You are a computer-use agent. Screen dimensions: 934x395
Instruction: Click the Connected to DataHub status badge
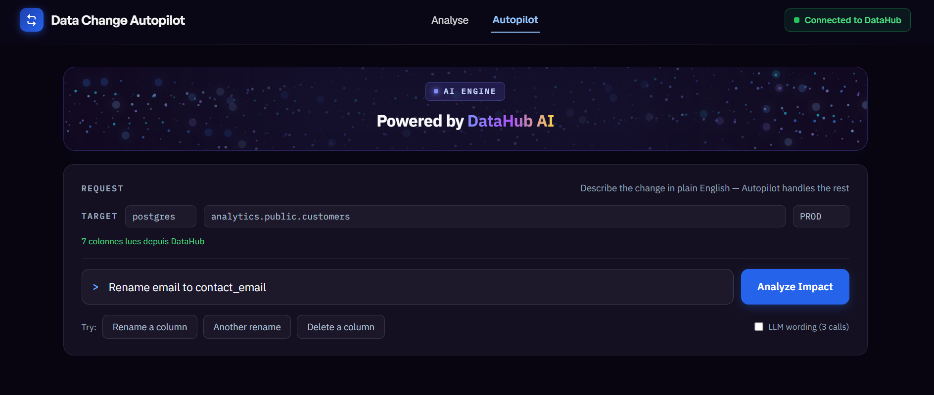[x=847, y=20]
